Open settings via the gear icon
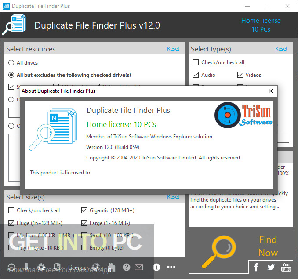This screenshot has height=279, width=298. (41, 267)
